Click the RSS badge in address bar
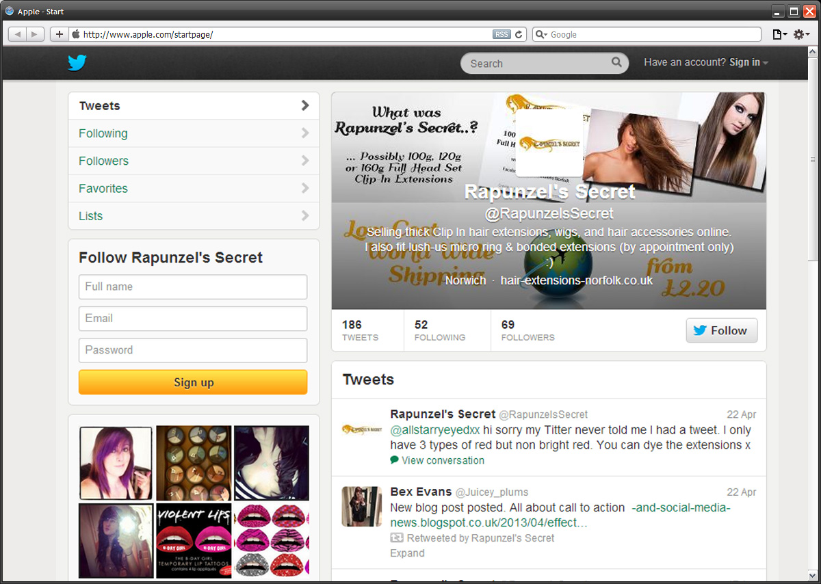821x584 pixels. 501,34
